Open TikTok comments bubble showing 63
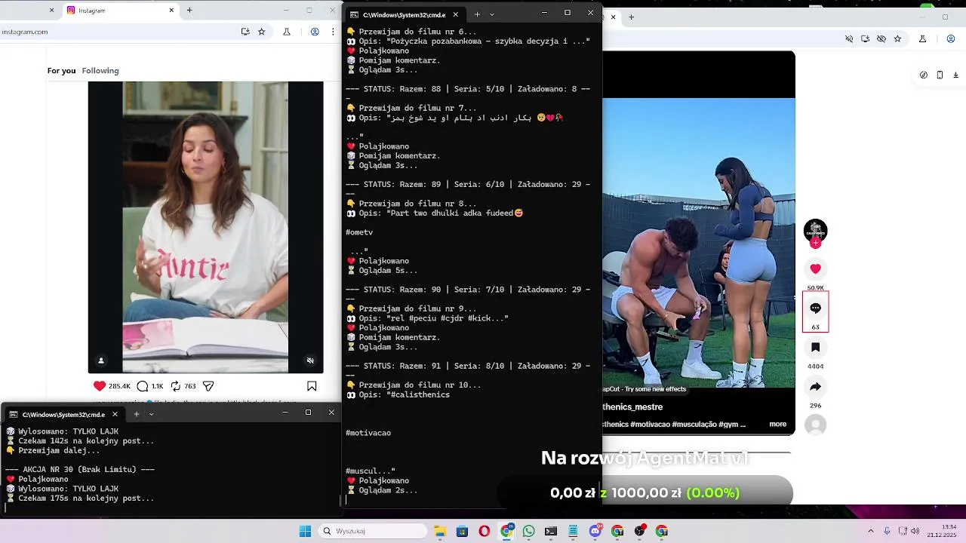This screenshot has height=543, width=966. point(815,308)
